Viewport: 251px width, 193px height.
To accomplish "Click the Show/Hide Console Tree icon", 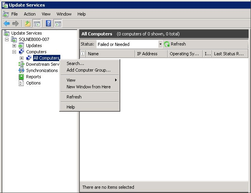I will click(x=37, y=23).
